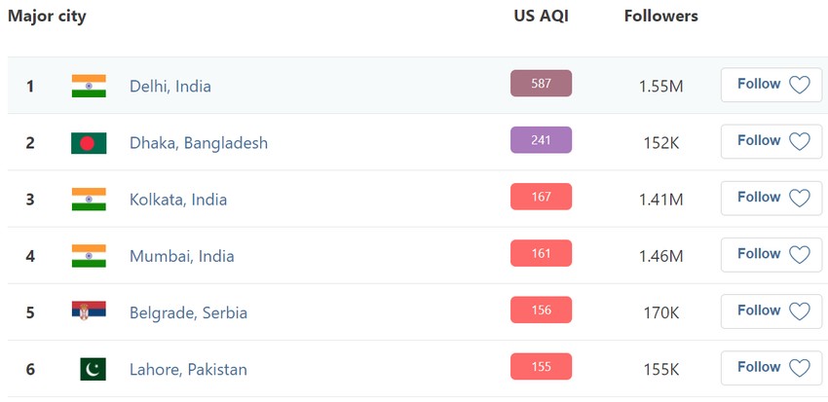Click the heart icon for Delhi
The height and width of the screenshot is (402, 828).
[x=799, y=86]
